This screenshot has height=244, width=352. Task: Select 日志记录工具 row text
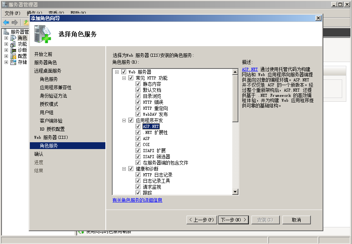[x=156, y=181]
